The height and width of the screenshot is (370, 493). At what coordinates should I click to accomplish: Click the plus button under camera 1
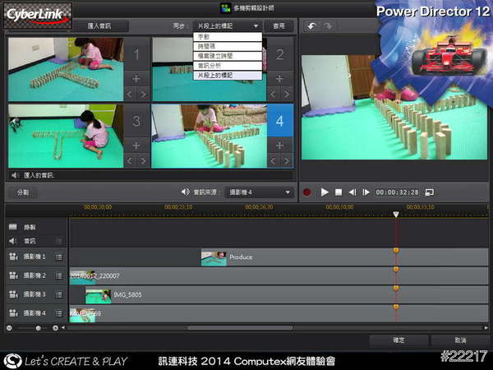point(137,80)
